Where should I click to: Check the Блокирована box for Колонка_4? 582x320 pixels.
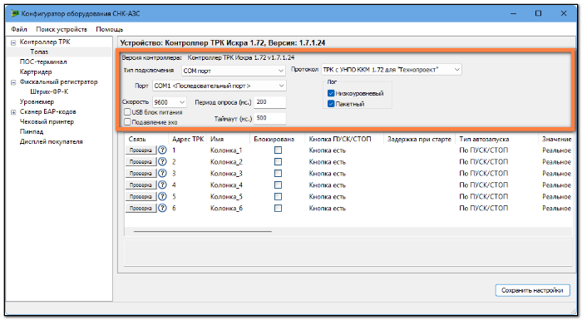click(278, 185)
